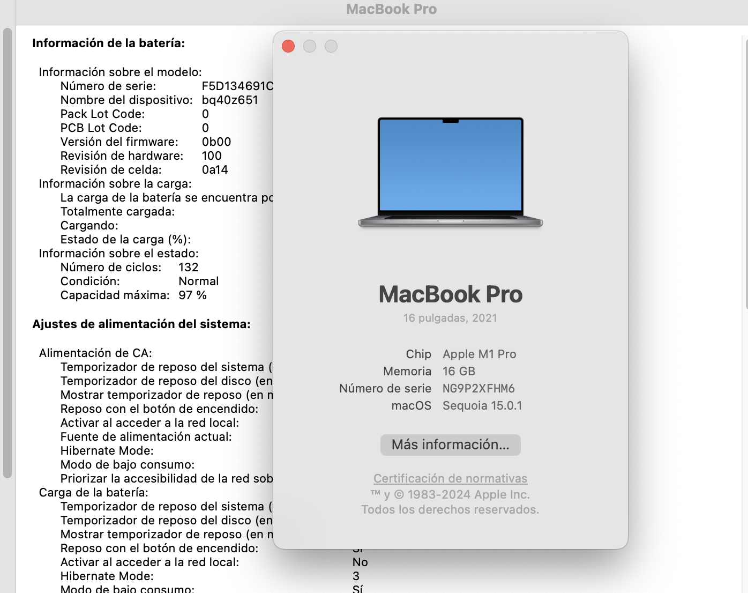Select the No value beside the last 'Activar al acceder' row

pyautogui.click(x=360, y=562)
